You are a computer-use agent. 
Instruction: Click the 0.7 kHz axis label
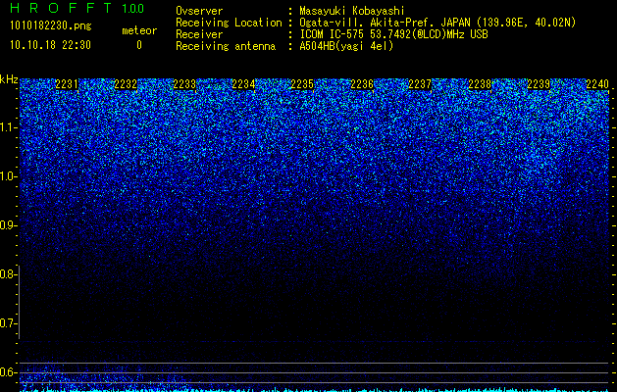click(8, 323)
